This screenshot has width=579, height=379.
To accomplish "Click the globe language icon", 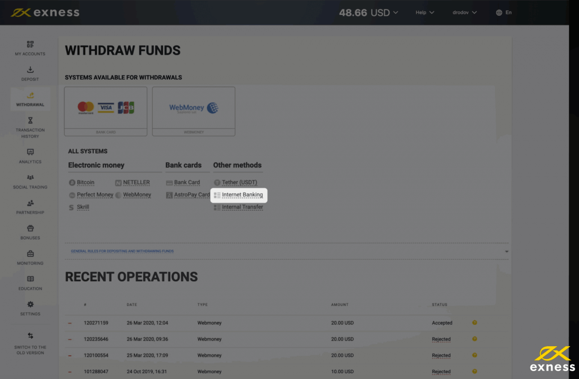I will [x=499, y=12].
